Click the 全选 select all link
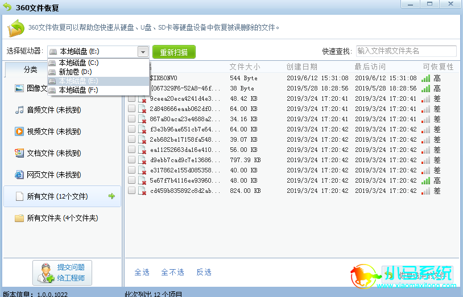 pyautogui.click(x=142, y=272)
